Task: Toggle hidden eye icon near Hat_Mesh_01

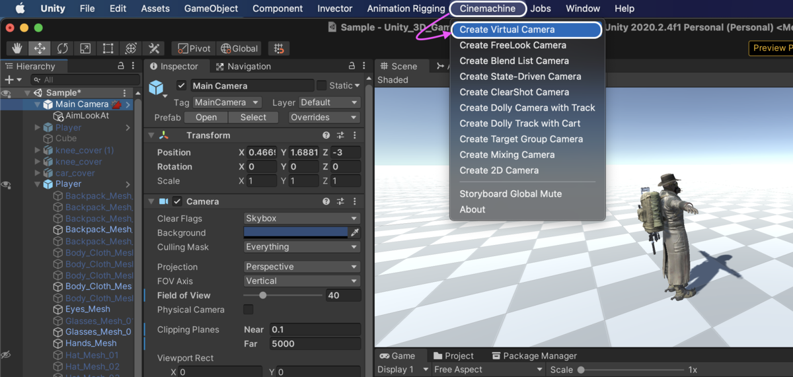Action: (6, 355)
